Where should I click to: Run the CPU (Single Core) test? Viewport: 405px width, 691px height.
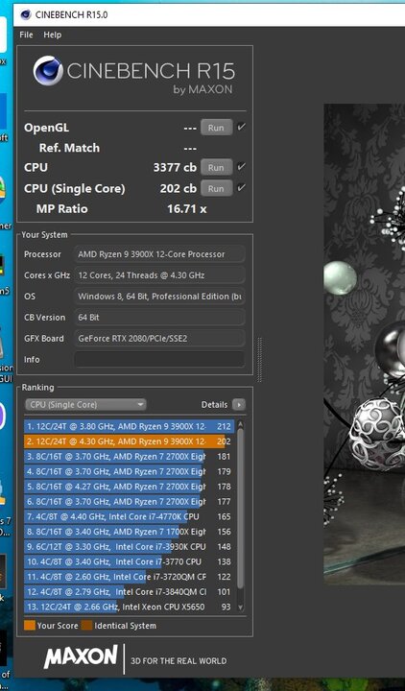(216, 188)
